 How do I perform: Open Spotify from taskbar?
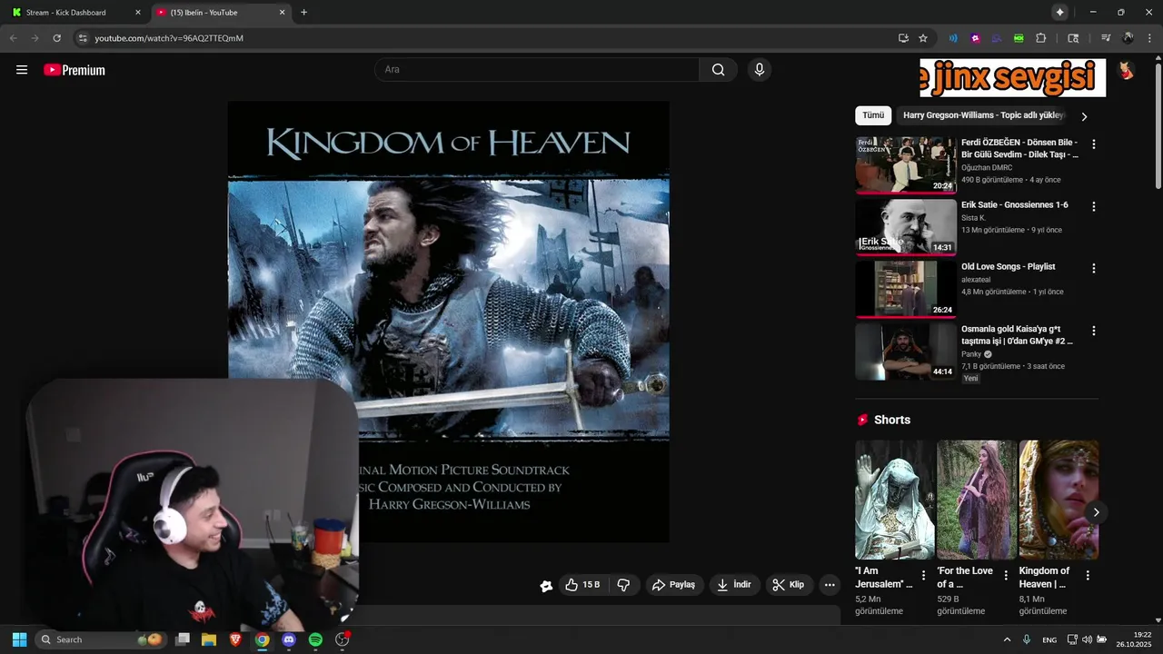315,639
